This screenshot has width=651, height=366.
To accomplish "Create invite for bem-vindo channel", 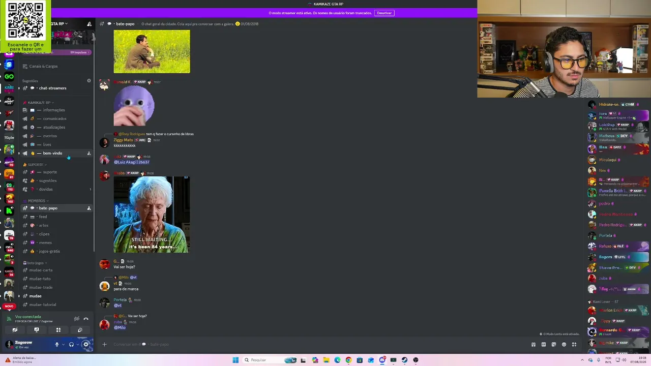I will coord(89,153).
